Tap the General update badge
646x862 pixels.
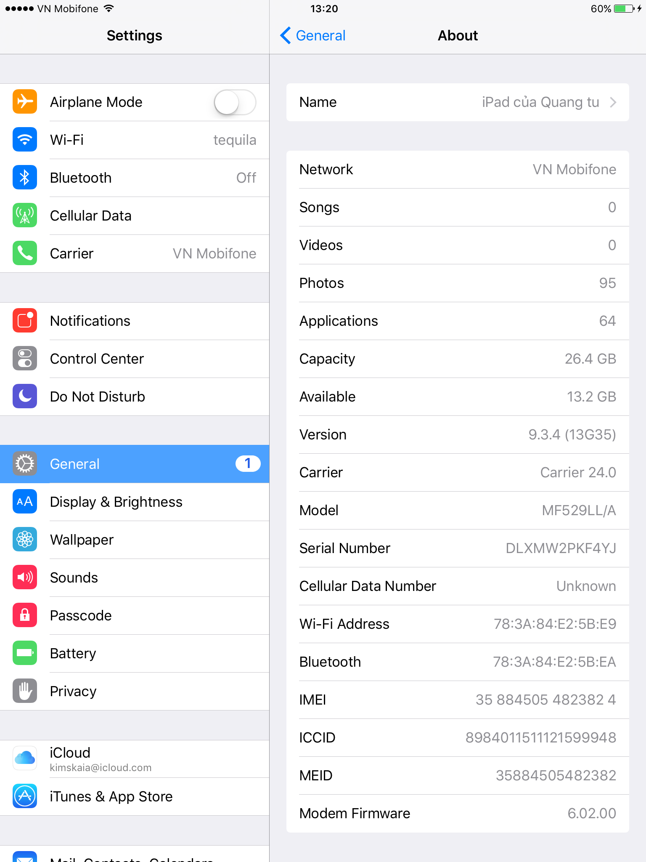pyautogui.click(x=248, y=464)
